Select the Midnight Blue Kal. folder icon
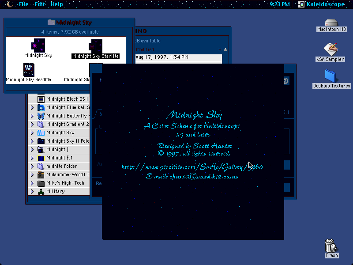The height and width of the screenshot is (265, 353). 41,107
